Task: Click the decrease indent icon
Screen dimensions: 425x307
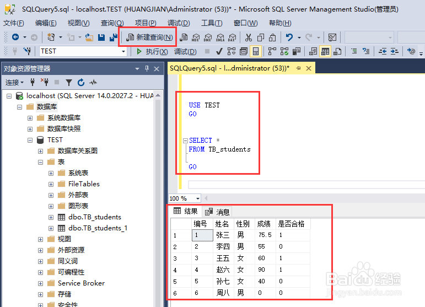Action: click(383, 51)
